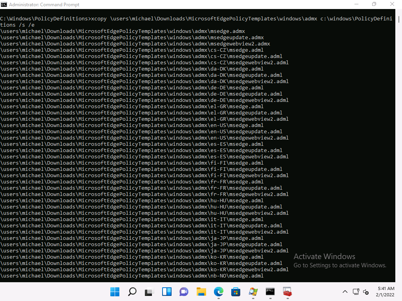Restore down the Command Prompt window
This screenshot has height=301, width=402.
374,4
